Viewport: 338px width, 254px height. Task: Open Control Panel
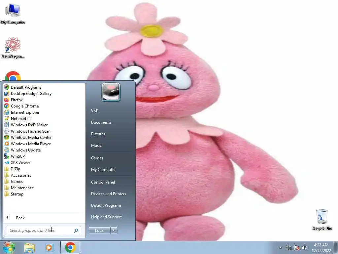103,182
